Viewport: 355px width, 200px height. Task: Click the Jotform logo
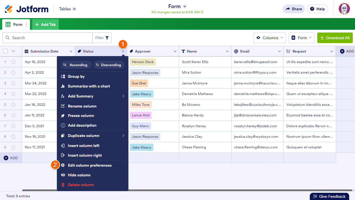point(27,9)
